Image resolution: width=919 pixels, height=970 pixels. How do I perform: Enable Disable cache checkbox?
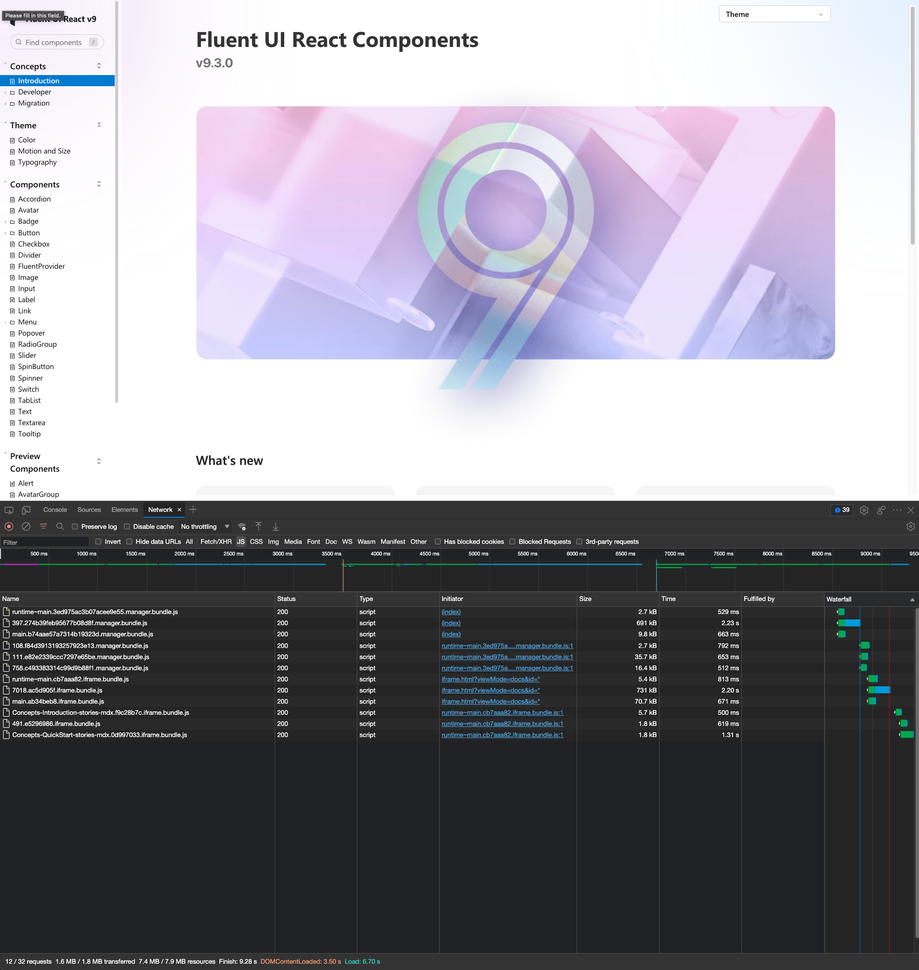point(127,526)
